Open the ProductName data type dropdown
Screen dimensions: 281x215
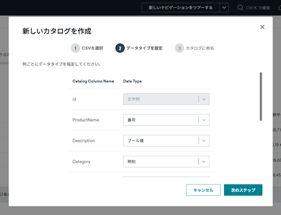click(x=166, y=120)
